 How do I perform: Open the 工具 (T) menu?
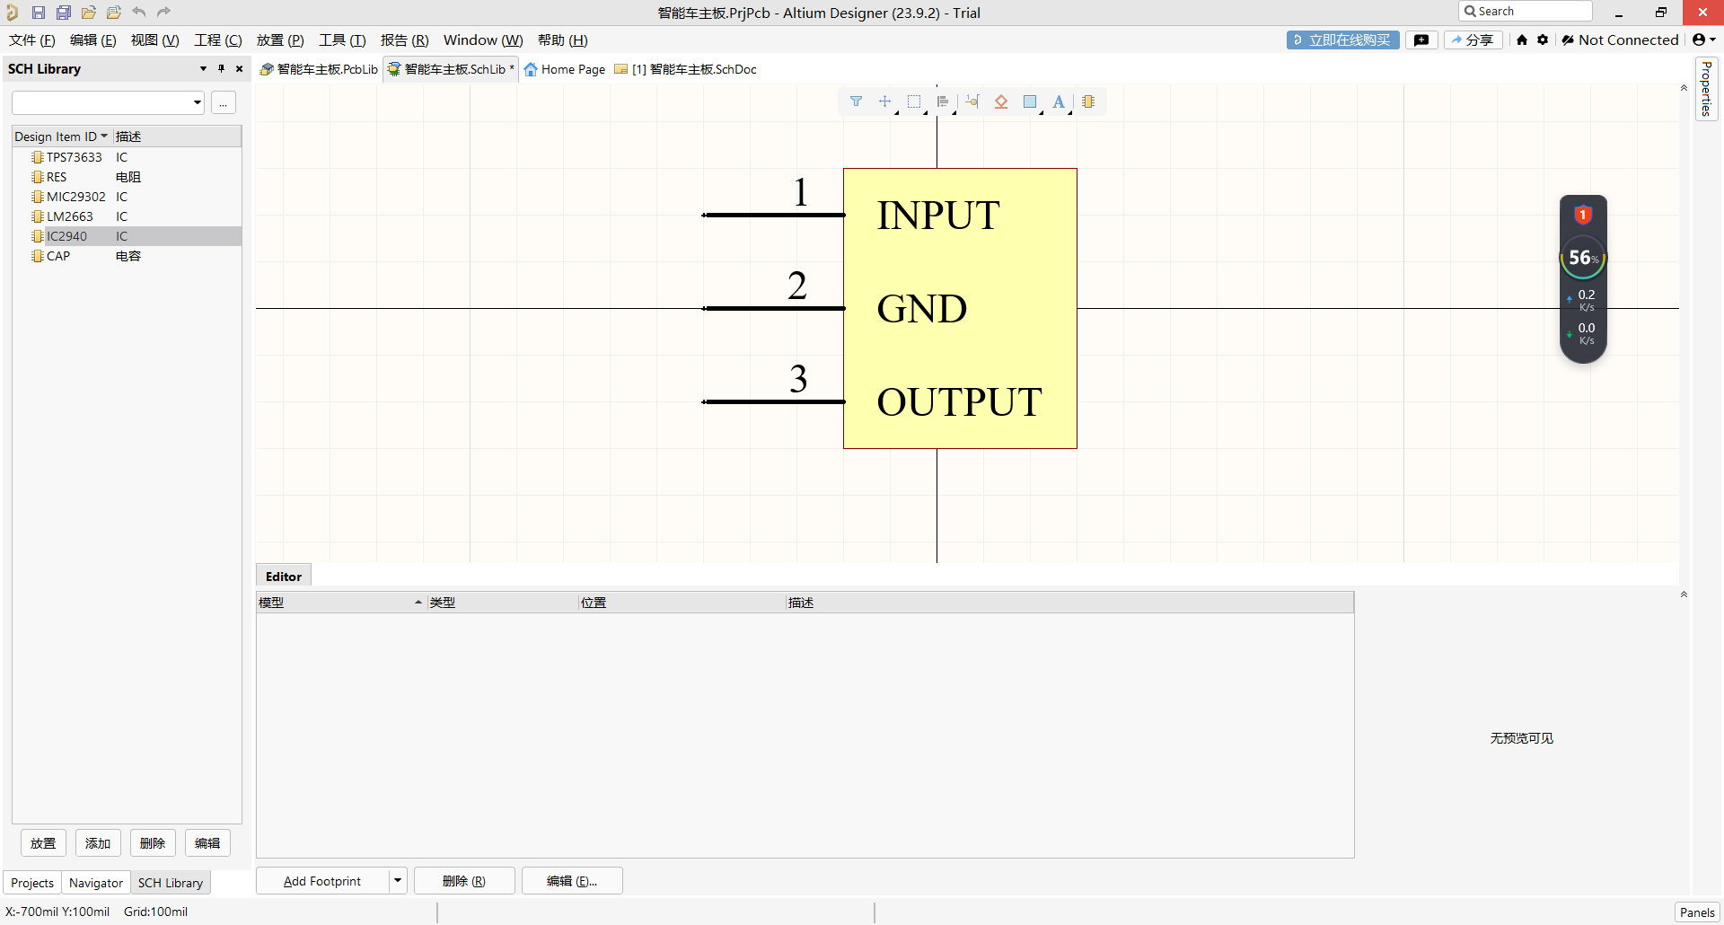tap(342, 40)
